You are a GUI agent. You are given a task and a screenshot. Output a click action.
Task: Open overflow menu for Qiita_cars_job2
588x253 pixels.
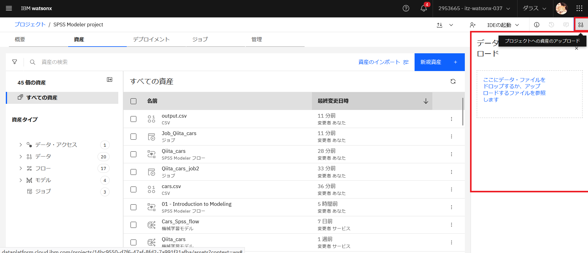(451, 172)
